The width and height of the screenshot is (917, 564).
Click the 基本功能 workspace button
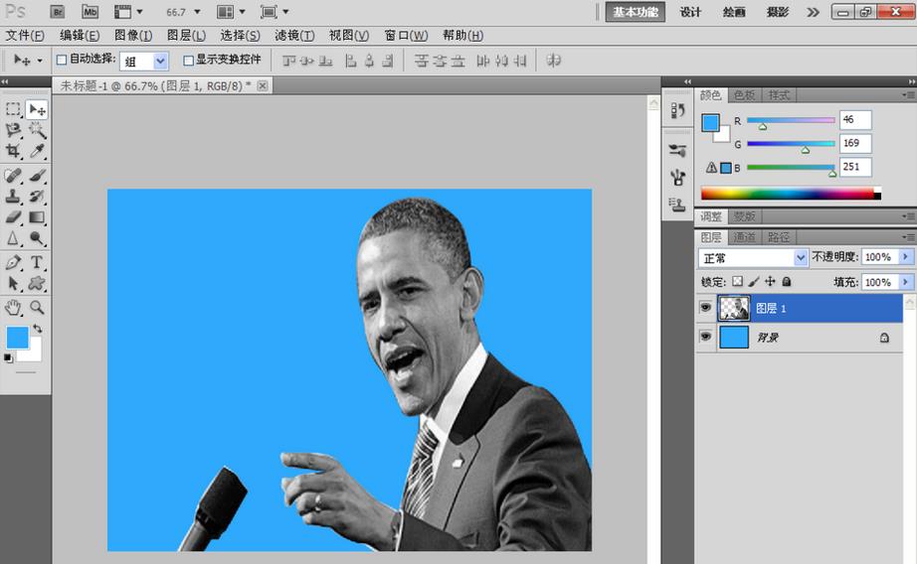click(636, 12)
